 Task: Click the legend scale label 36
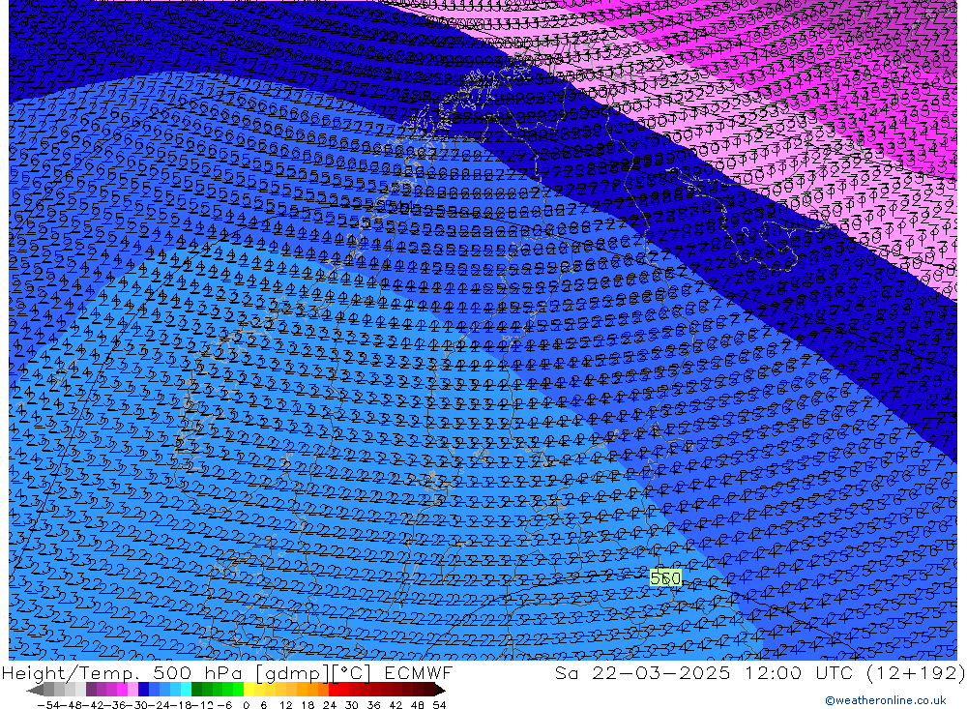pyautogui.click(x=373, y=705)
